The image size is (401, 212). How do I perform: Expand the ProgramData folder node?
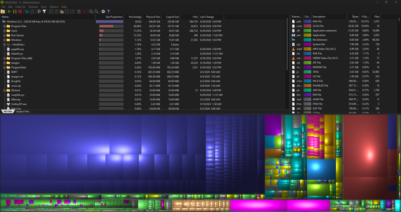(4, 68)
